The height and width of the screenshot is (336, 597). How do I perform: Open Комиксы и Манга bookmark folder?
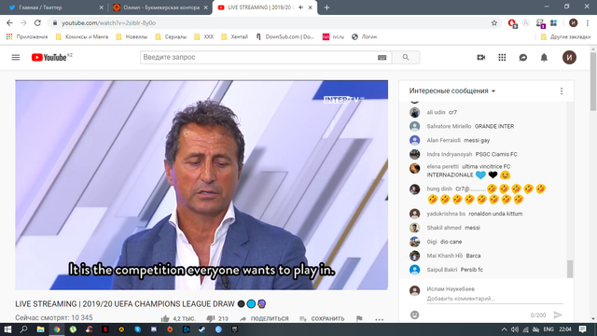click(x=82, y=37)
